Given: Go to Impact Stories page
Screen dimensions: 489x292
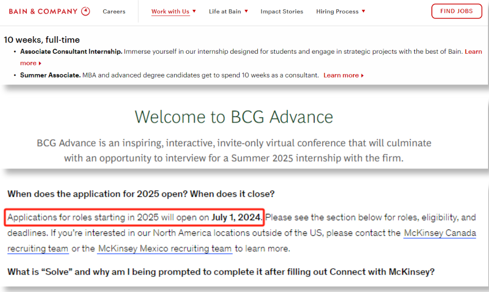Looking at the screenshot, I should (282, 12).
